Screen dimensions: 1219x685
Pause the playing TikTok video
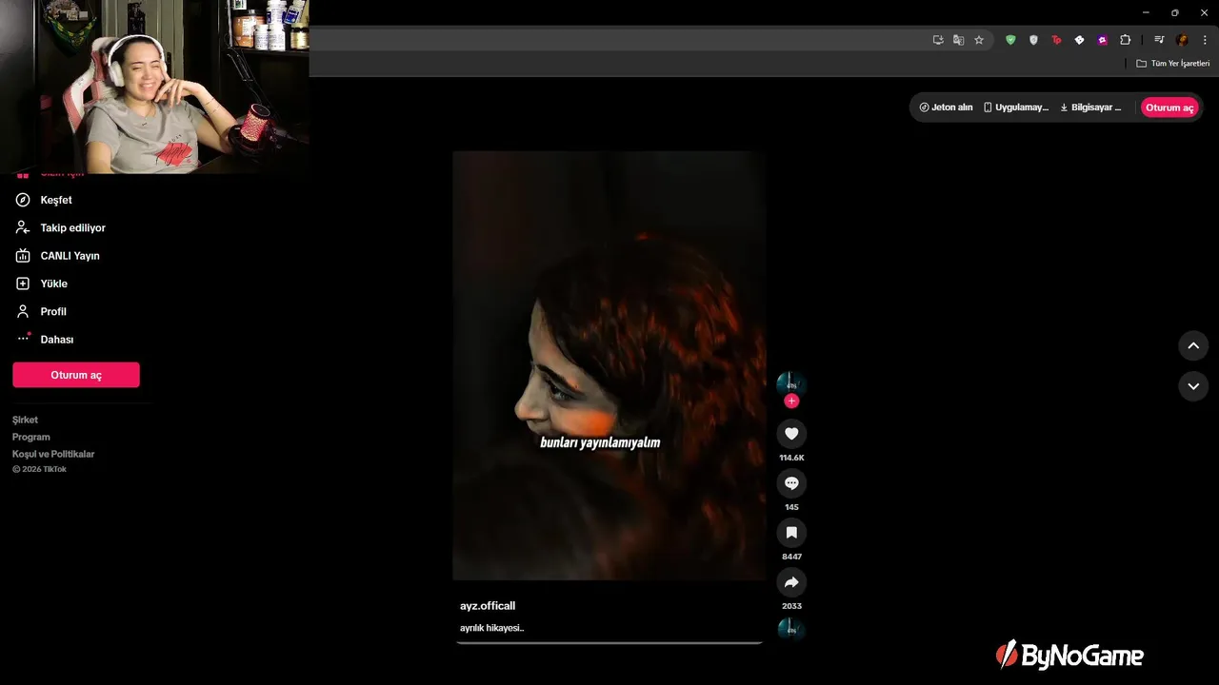click(609, 365)
